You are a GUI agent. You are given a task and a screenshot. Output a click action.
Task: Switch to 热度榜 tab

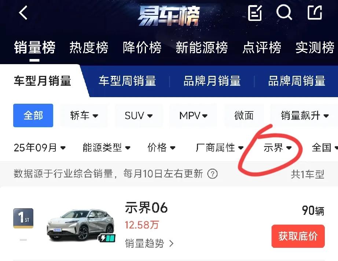(x=89, y=47)
